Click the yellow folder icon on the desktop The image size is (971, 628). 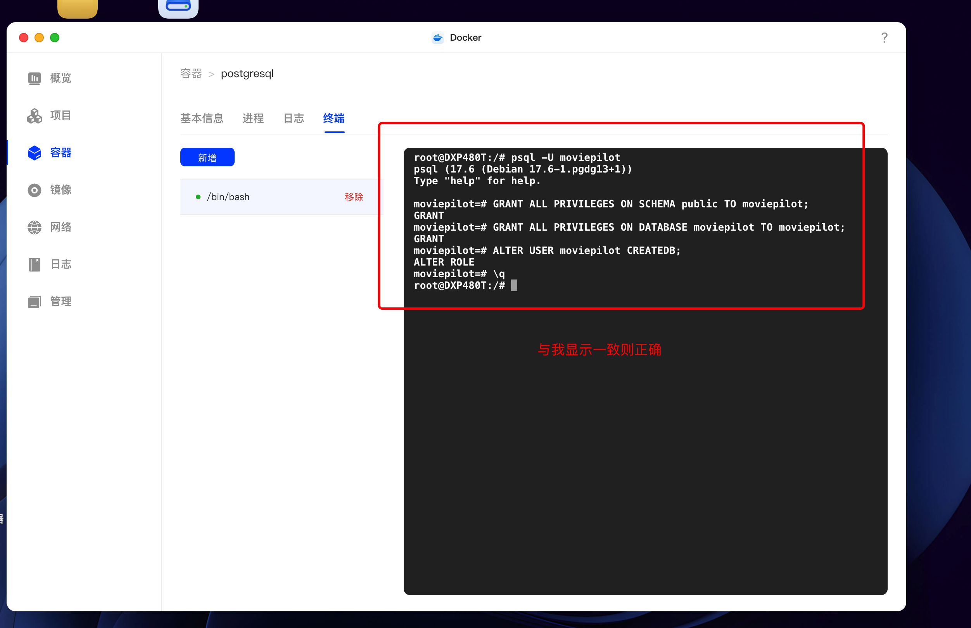click(78, 8)
